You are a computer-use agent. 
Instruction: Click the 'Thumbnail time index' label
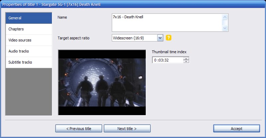[169, 52]
